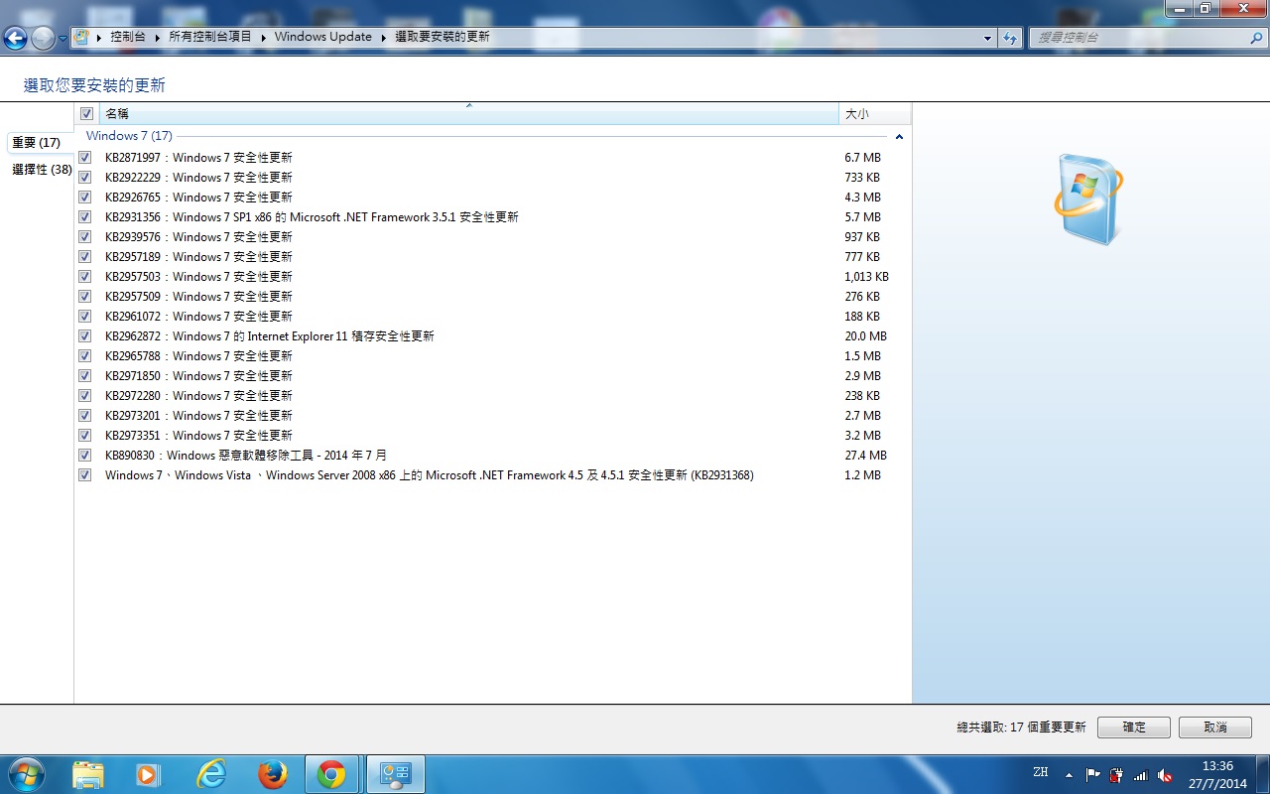Click the Control Panel taskbar item
Image resolution: width=1270 pixels, height=794 pixels.
tap(396, 774)
